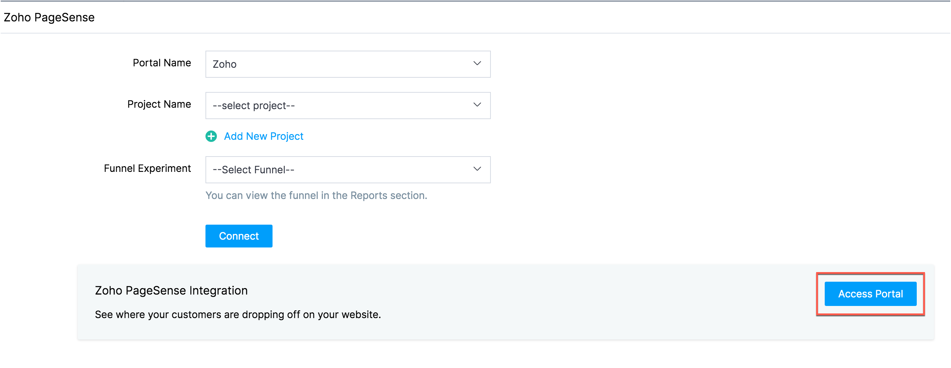Click the Add New Project link
Screen dimensions: 951x368
264,136
